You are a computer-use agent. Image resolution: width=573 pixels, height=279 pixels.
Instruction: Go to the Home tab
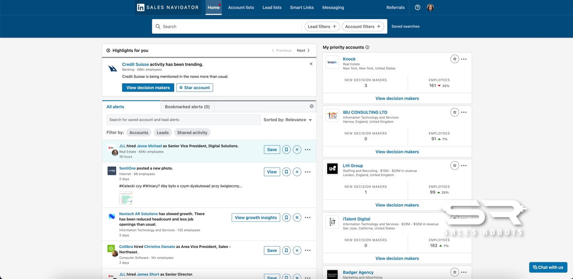pos(213,8)
